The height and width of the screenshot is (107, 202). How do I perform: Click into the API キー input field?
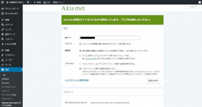coord(109,38)
